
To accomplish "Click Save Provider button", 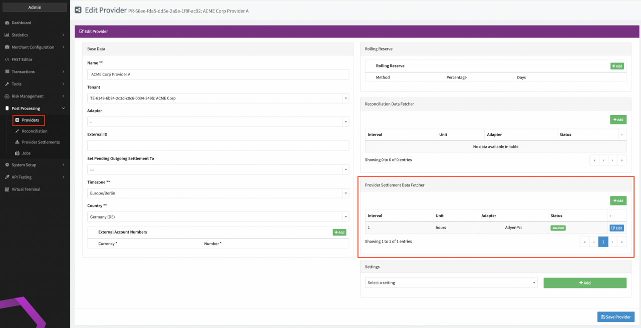I will [x=615, y=317].
